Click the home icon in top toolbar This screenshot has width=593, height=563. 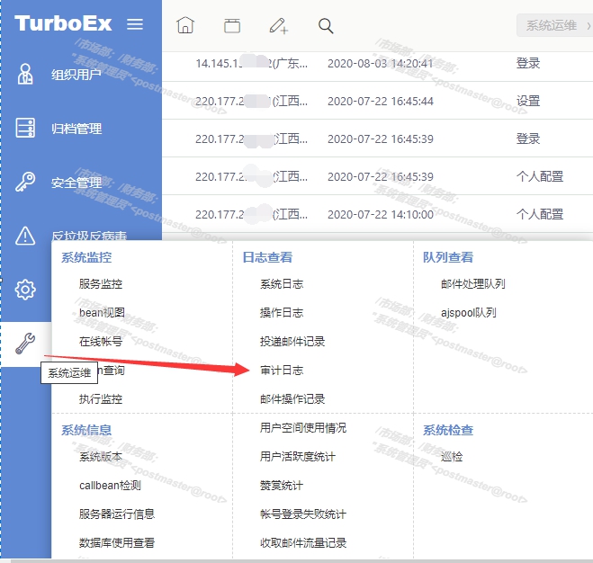point(184,26)
